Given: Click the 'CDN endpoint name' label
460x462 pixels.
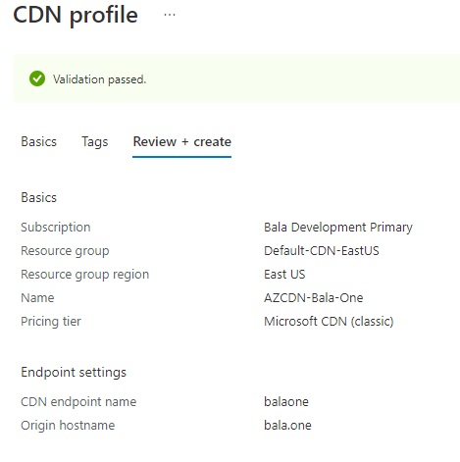Looking at the screenshot, I should click(x=78, y=402).
